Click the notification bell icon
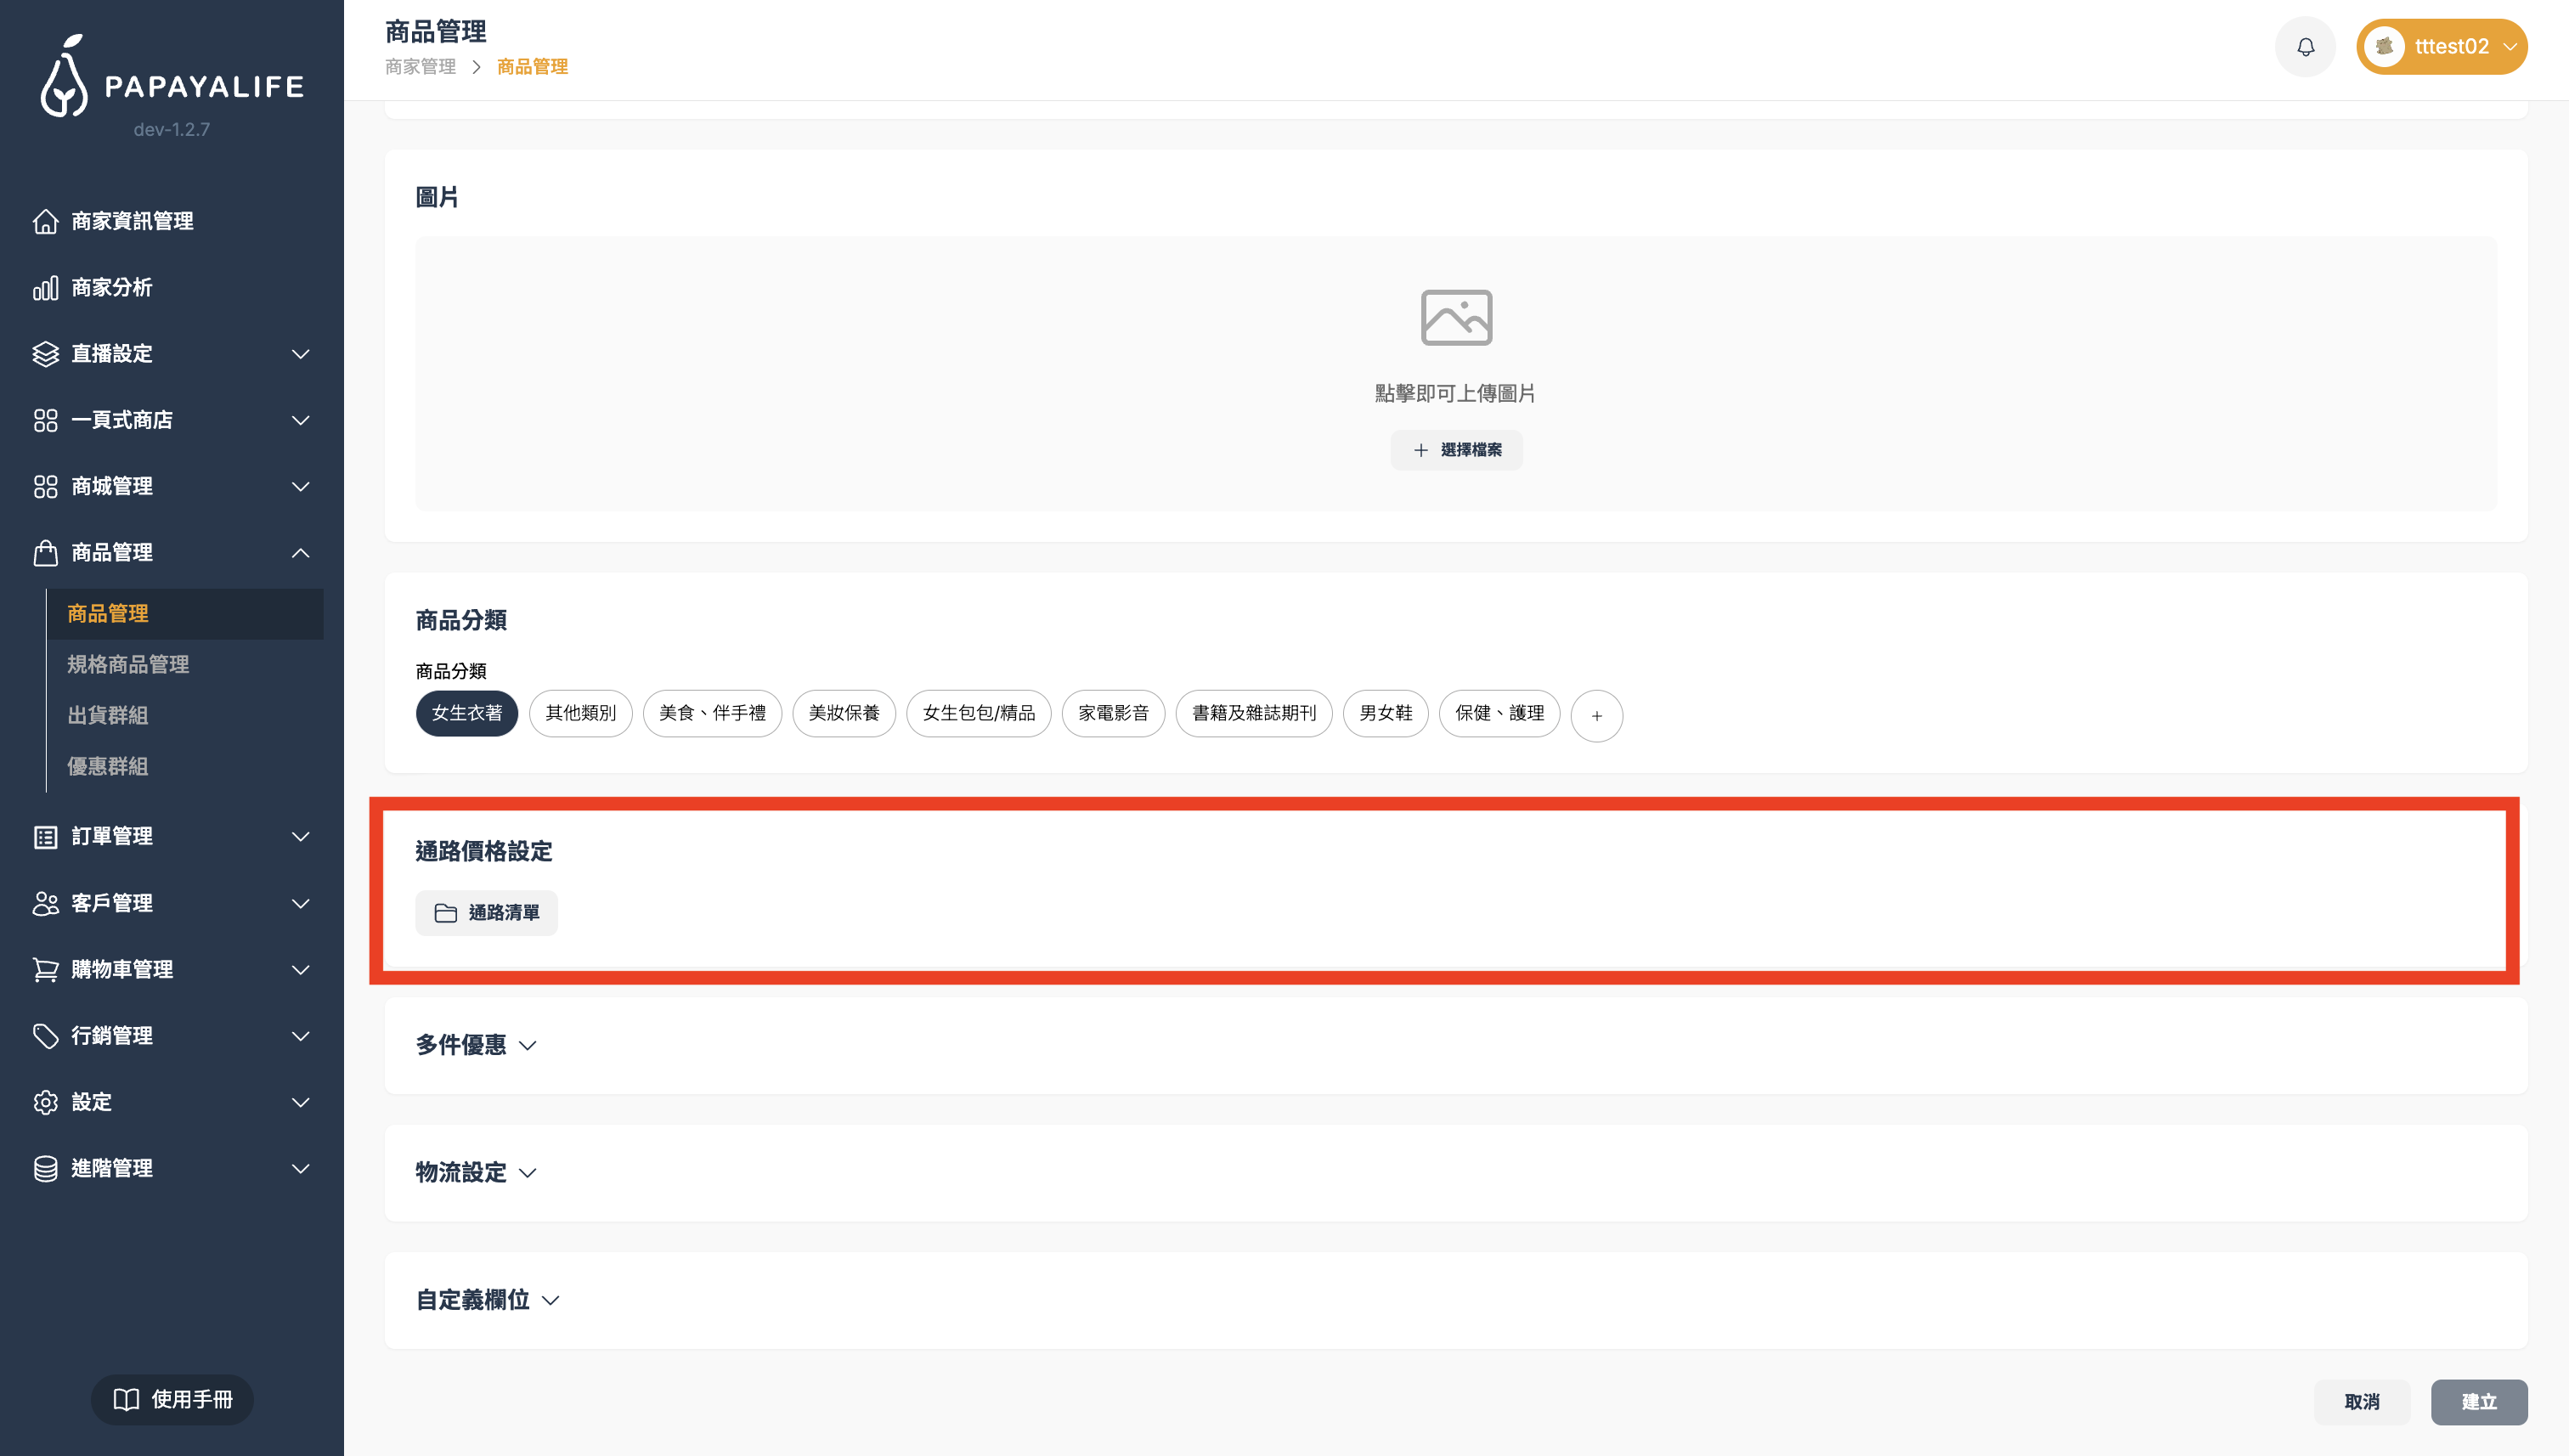Screen dimensions: 2569x1456 pos(2305,47)
